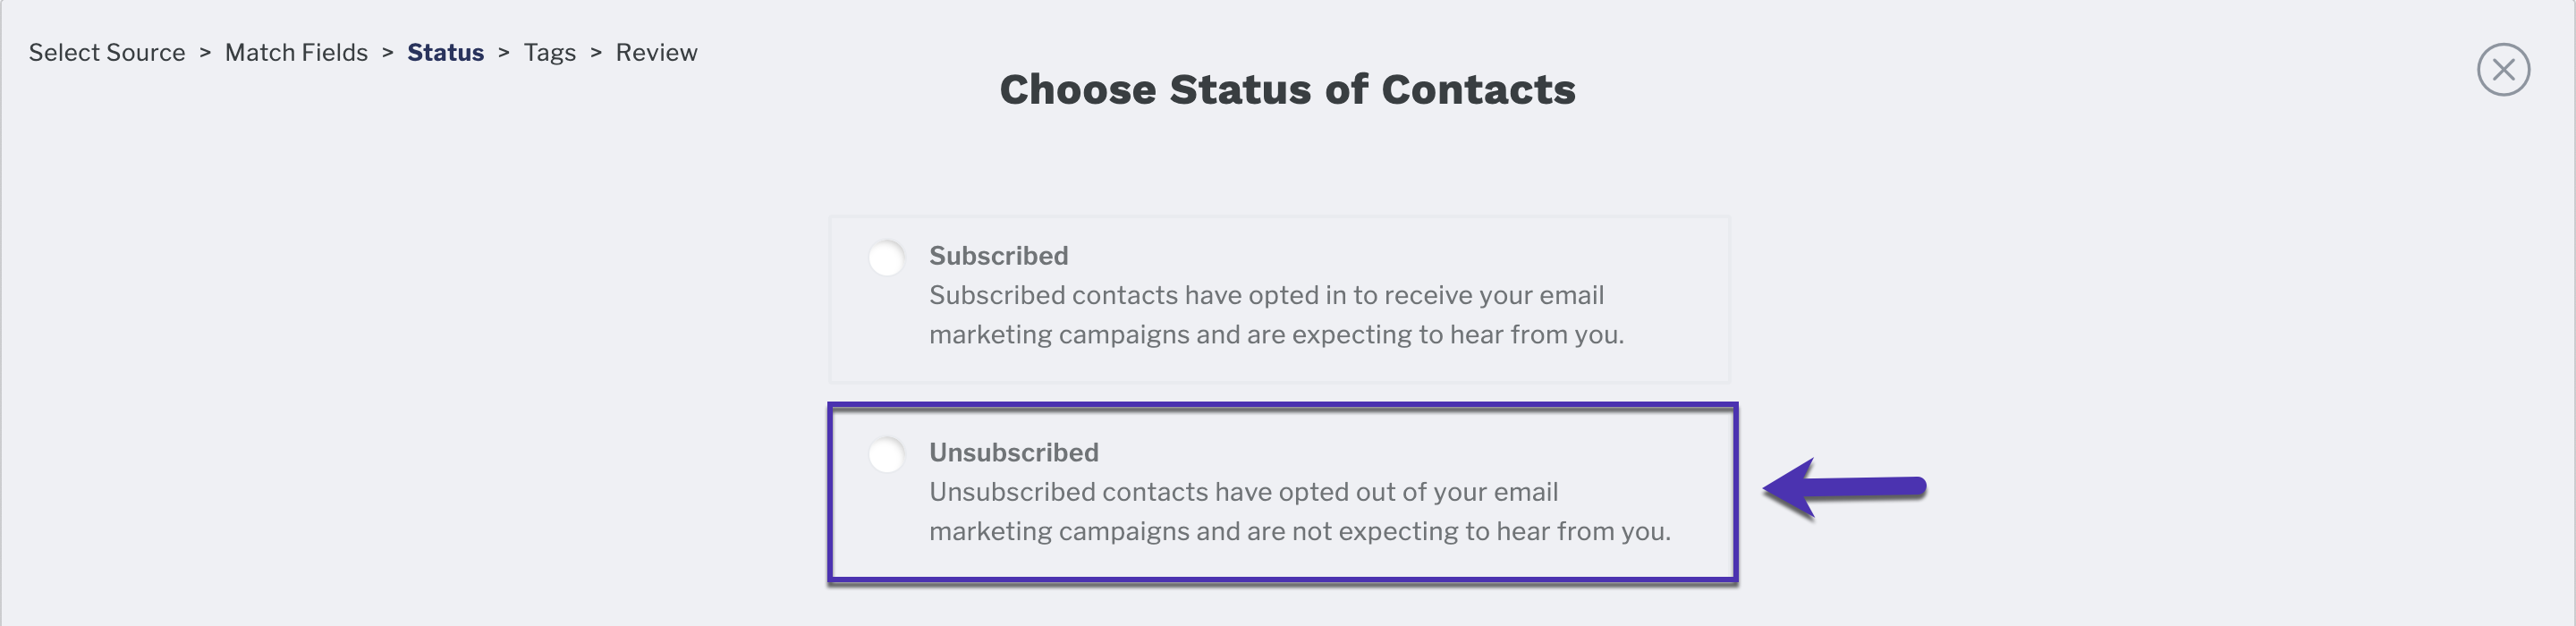2576x626 pixels.
Task: Return to the Match Fields step
Action: 296,52
